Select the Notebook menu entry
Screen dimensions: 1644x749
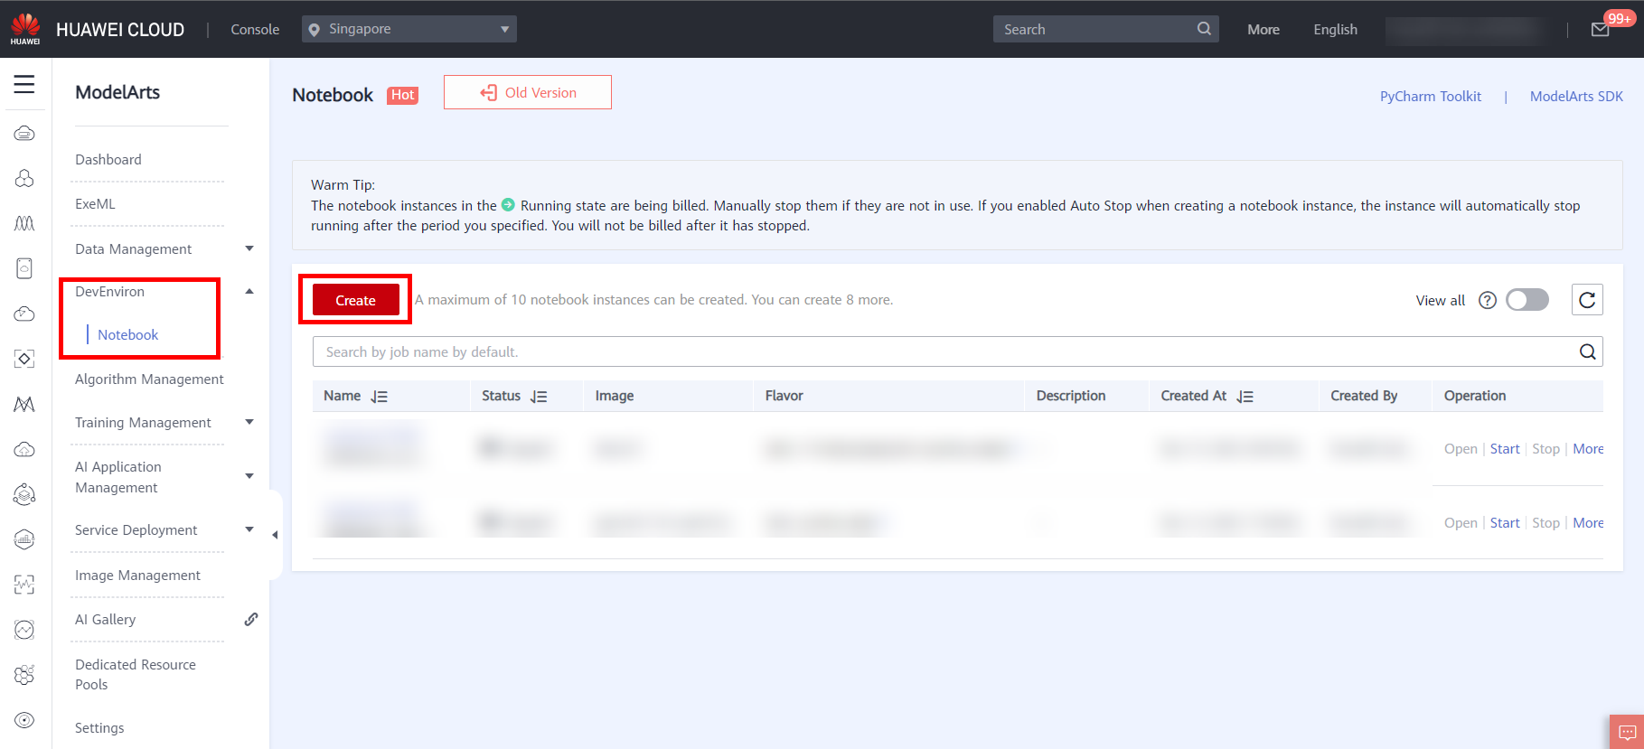[127, 335]
